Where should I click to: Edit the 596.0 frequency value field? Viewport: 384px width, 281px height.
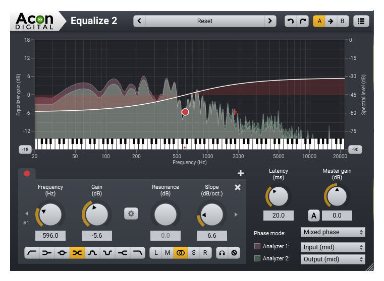50,236
